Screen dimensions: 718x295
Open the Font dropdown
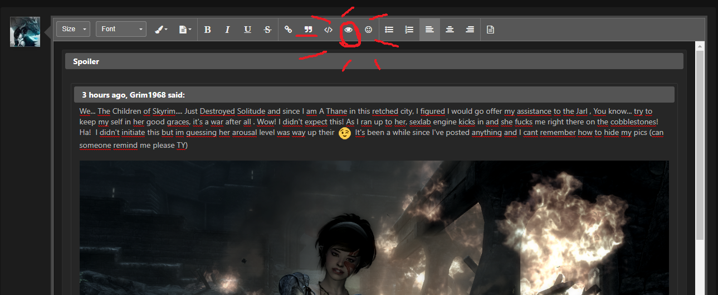click(x=121, y=29)
